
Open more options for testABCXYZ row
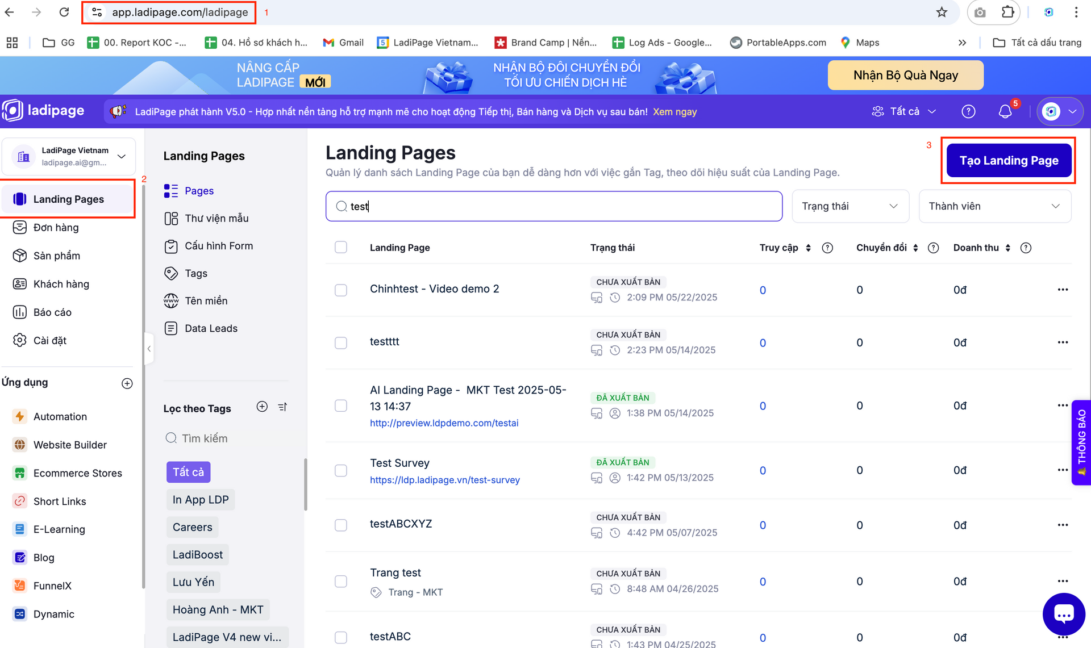tap(1063, 525)
